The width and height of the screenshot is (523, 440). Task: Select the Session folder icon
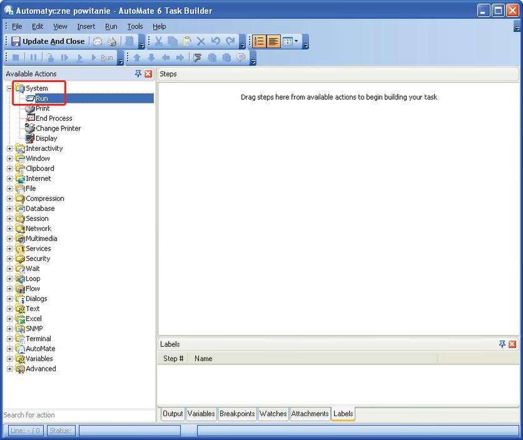20,219
